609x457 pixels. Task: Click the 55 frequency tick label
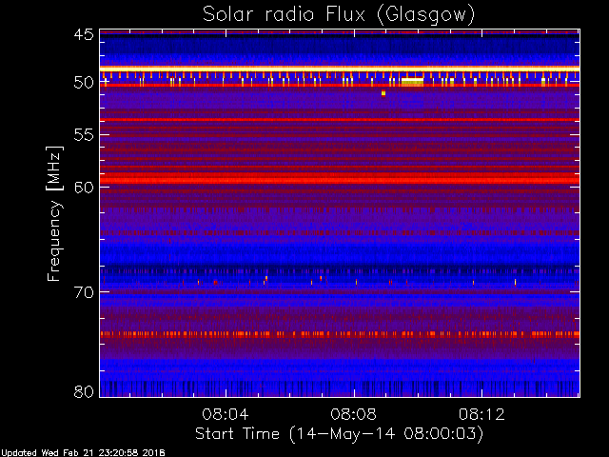(84, 135)
